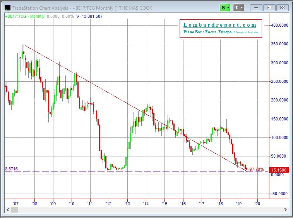Click the TradeStation chart window icon
This screenshot has height=218, width=293.
coord(7,8)
